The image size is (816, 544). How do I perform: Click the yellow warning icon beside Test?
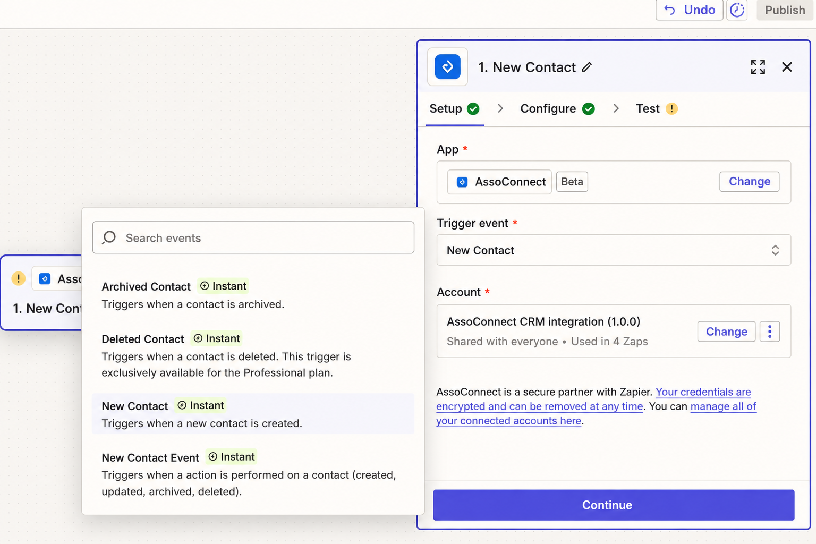point(671,109)
